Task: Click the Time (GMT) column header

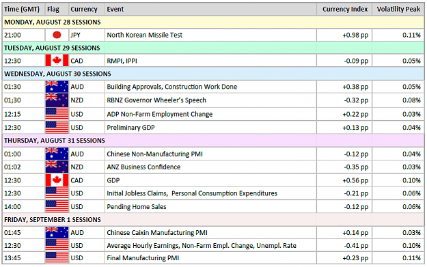Action: pyautogui.click(x=22, y=10)
